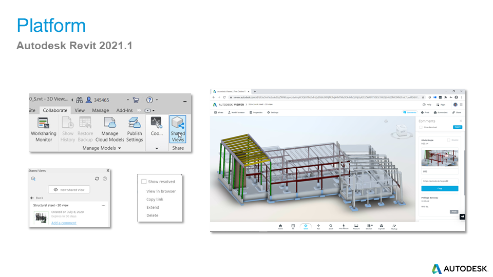The image size is (493, 277).
Task: Click the Coordinate (Coo...) ribbon button
Action: 157,127
